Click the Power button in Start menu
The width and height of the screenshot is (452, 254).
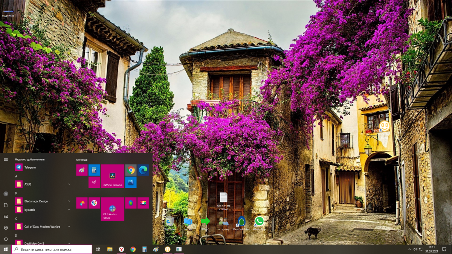click(6, 239)
